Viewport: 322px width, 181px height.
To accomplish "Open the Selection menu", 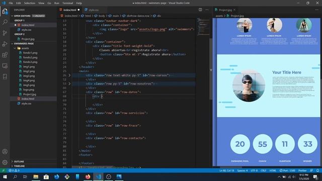I will 30,3.
